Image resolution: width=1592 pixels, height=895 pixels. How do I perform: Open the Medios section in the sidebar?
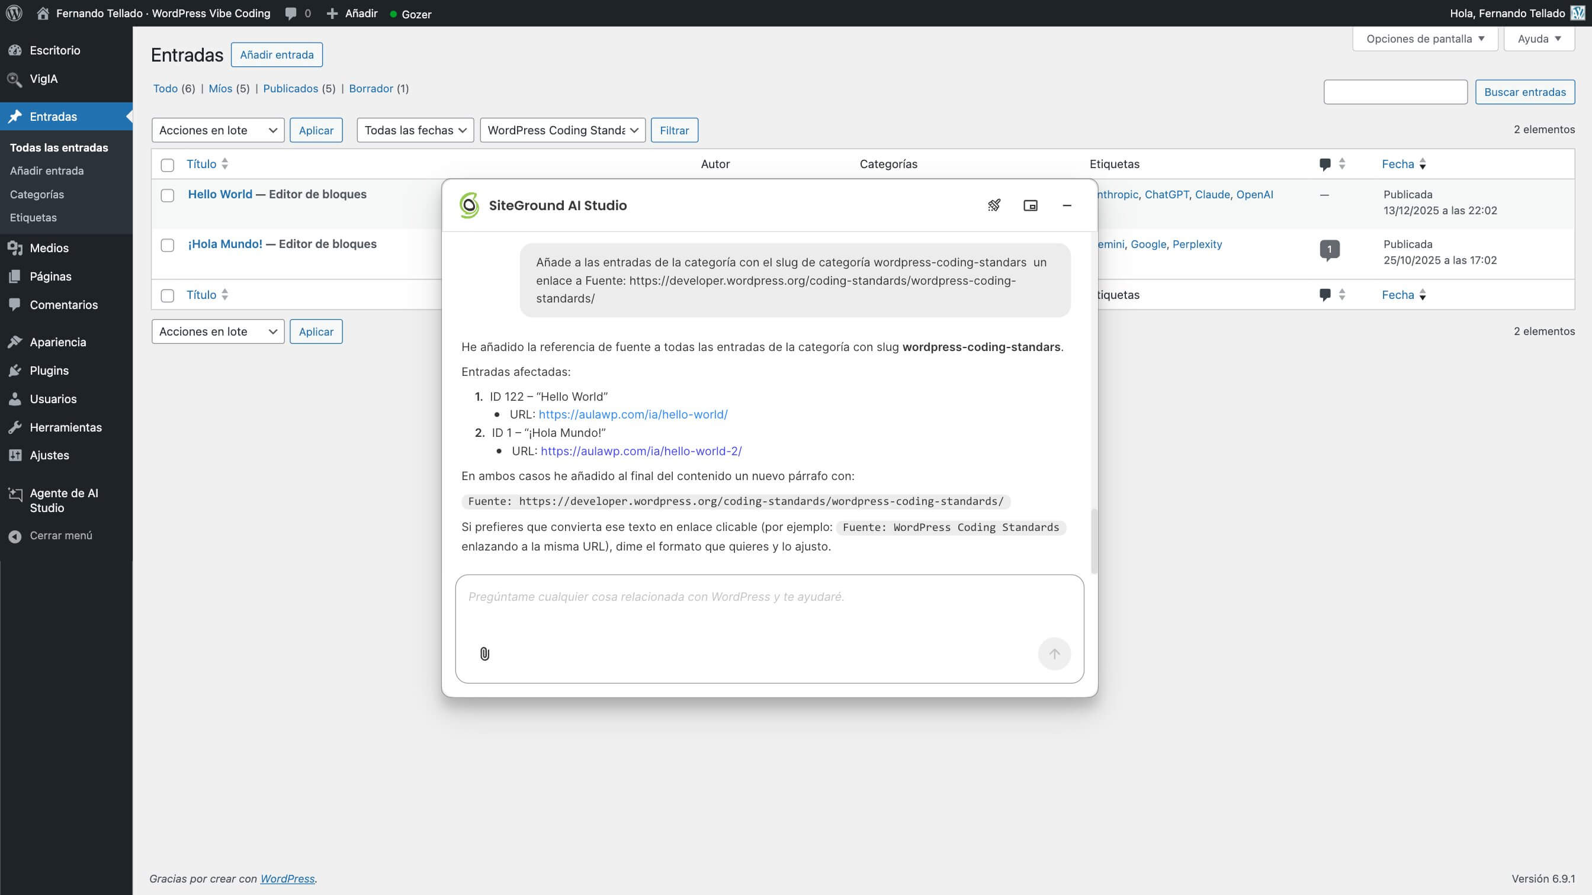pos(49,247)
